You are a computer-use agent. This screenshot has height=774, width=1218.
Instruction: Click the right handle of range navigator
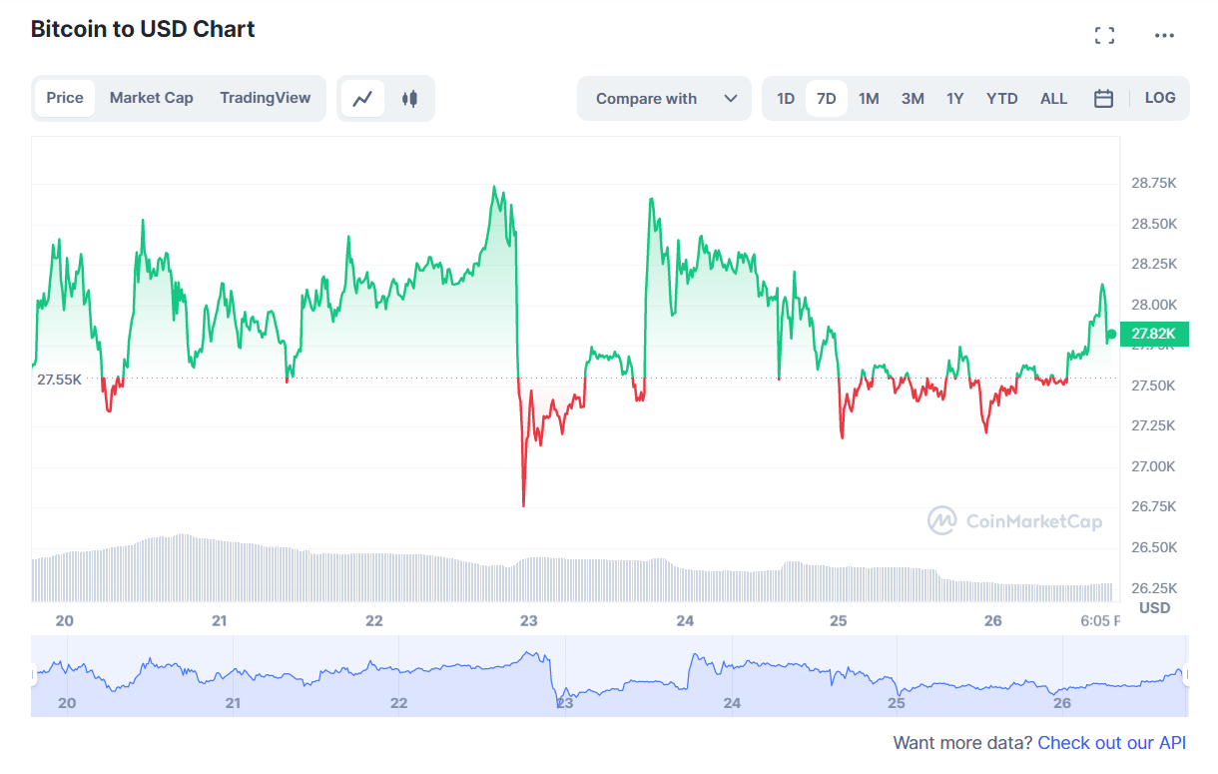pyautogui.click(x=1187, y=676)
